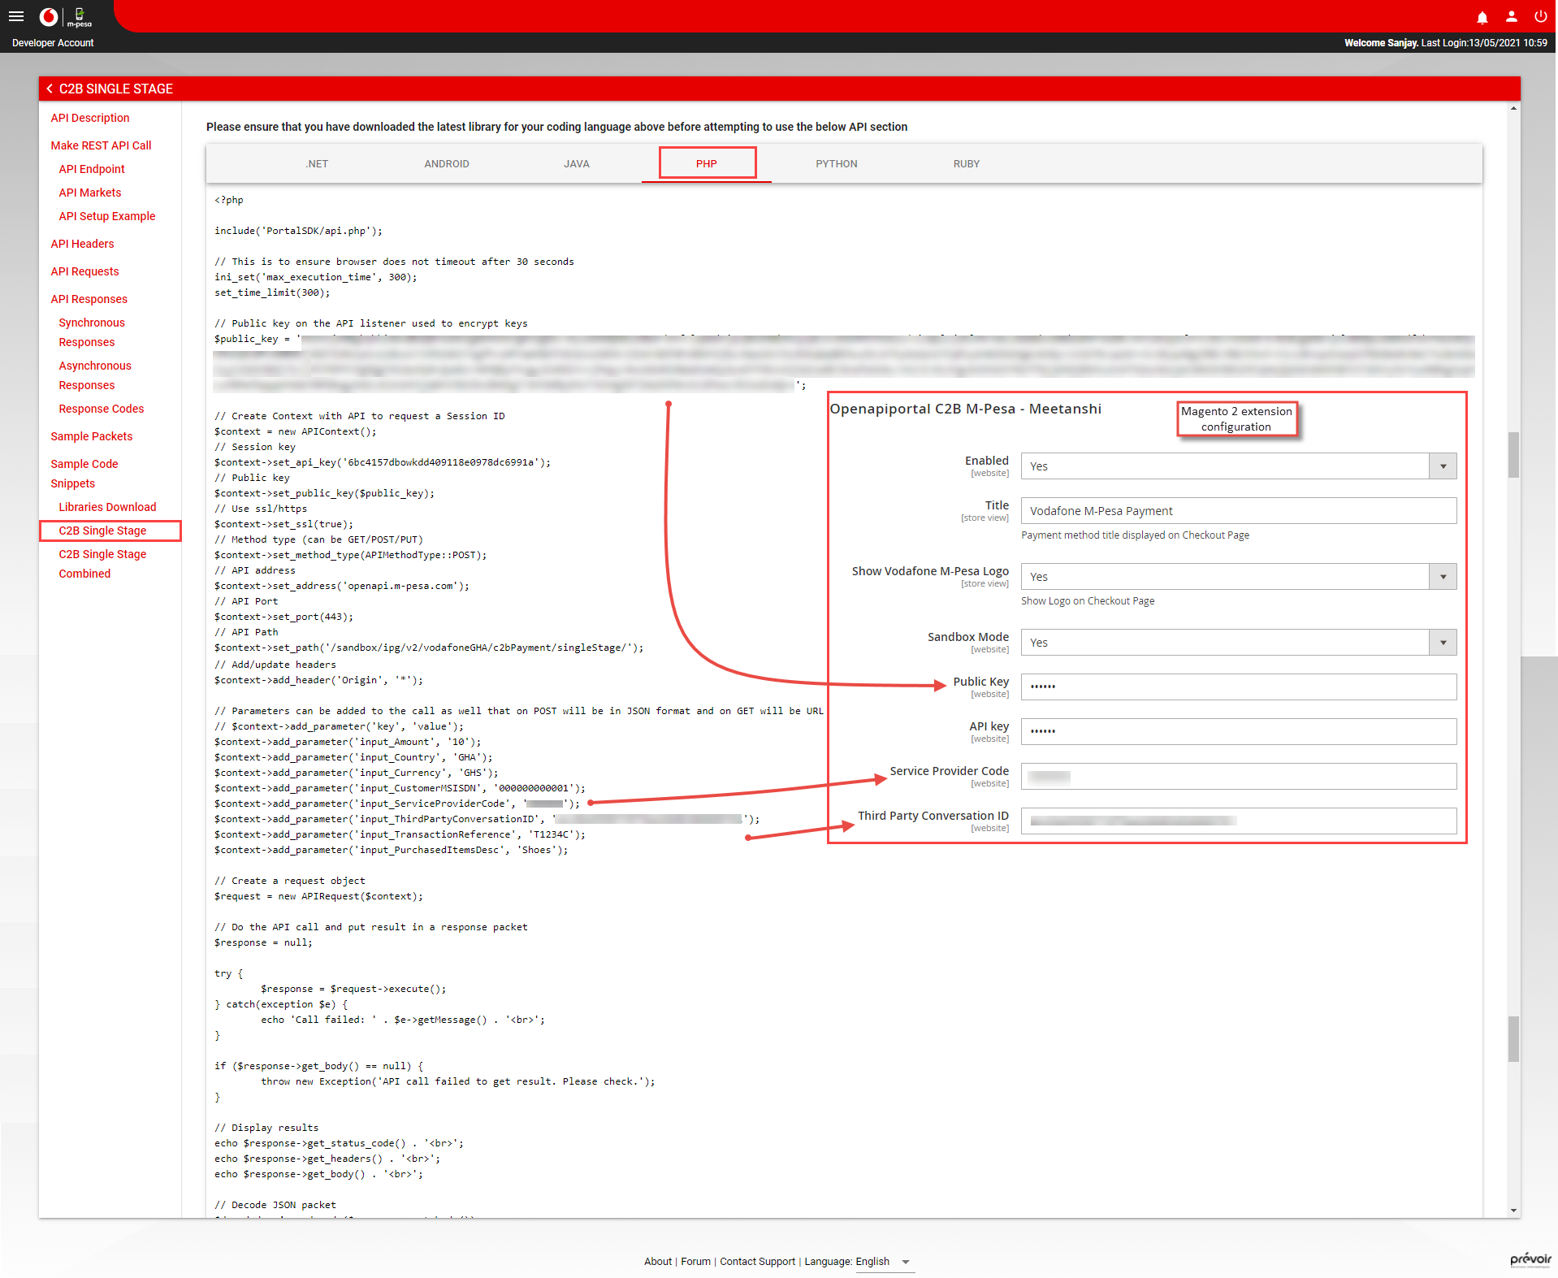Viewport: 1558px width, 1278px height.
Task: Switch to the .NET code tab
Action: pos(317,163)
